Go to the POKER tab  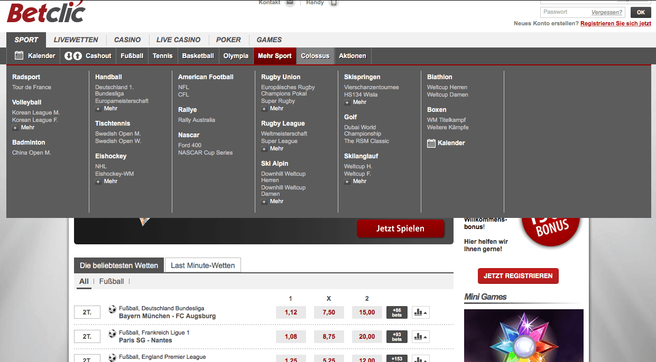tap(228, 40)
